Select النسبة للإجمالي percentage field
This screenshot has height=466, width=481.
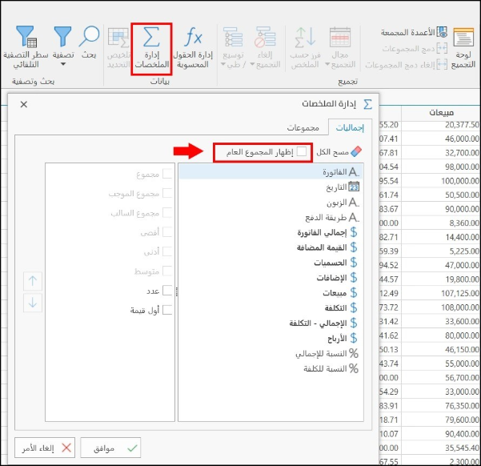click(x=271, y=353)
